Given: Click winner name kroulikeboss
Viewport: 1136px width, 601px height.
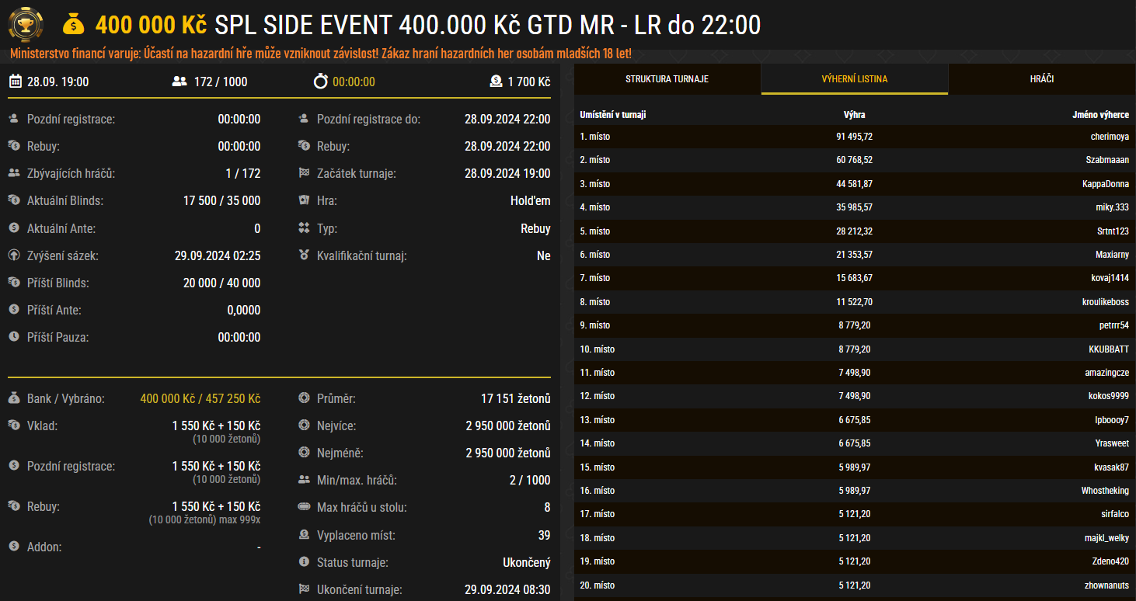Looking at the screenshot, I should click(x=1105, y=302).
